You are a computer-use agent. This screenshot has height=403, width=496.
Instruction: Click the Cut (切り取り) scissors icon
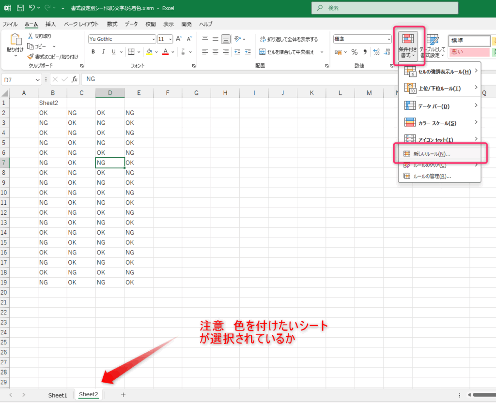click(x=31, y=36)
